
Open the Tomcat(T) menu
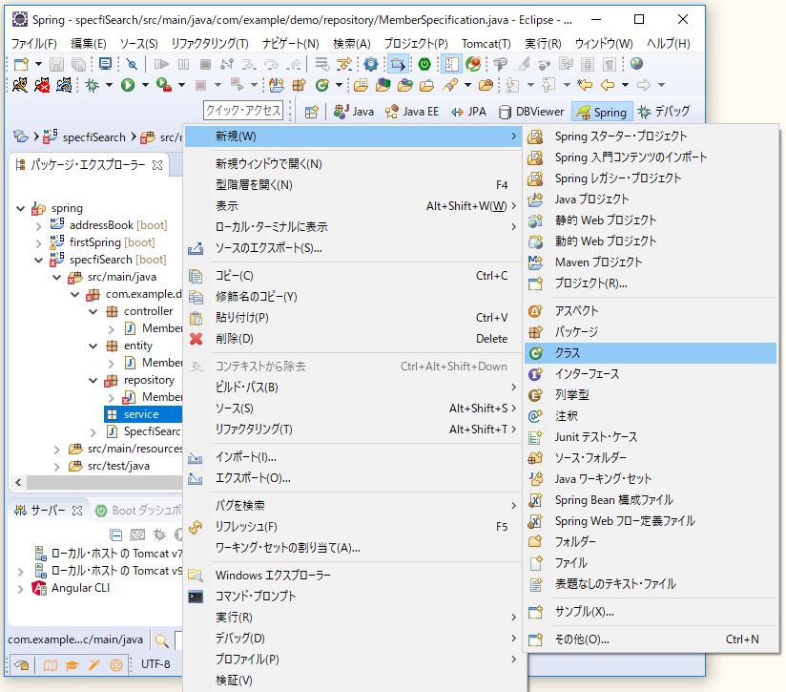[x=486, y=44]
